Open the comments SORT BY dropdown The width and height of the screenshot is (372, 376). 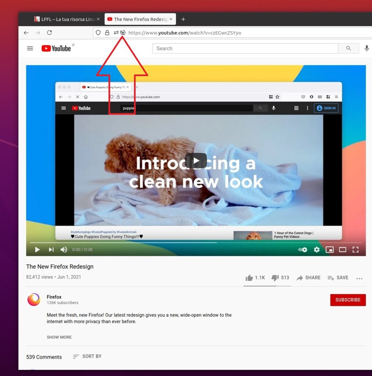tap(87, 356)
